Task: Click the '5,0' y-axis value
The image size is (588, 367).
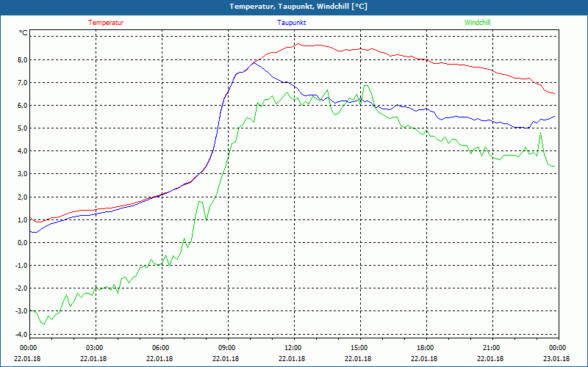Action: tap(23, 128)
